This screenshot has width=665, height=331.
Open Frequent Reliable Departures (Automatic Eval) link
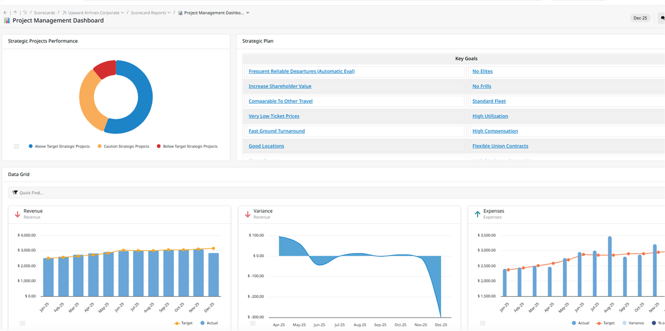click(301, 71)
